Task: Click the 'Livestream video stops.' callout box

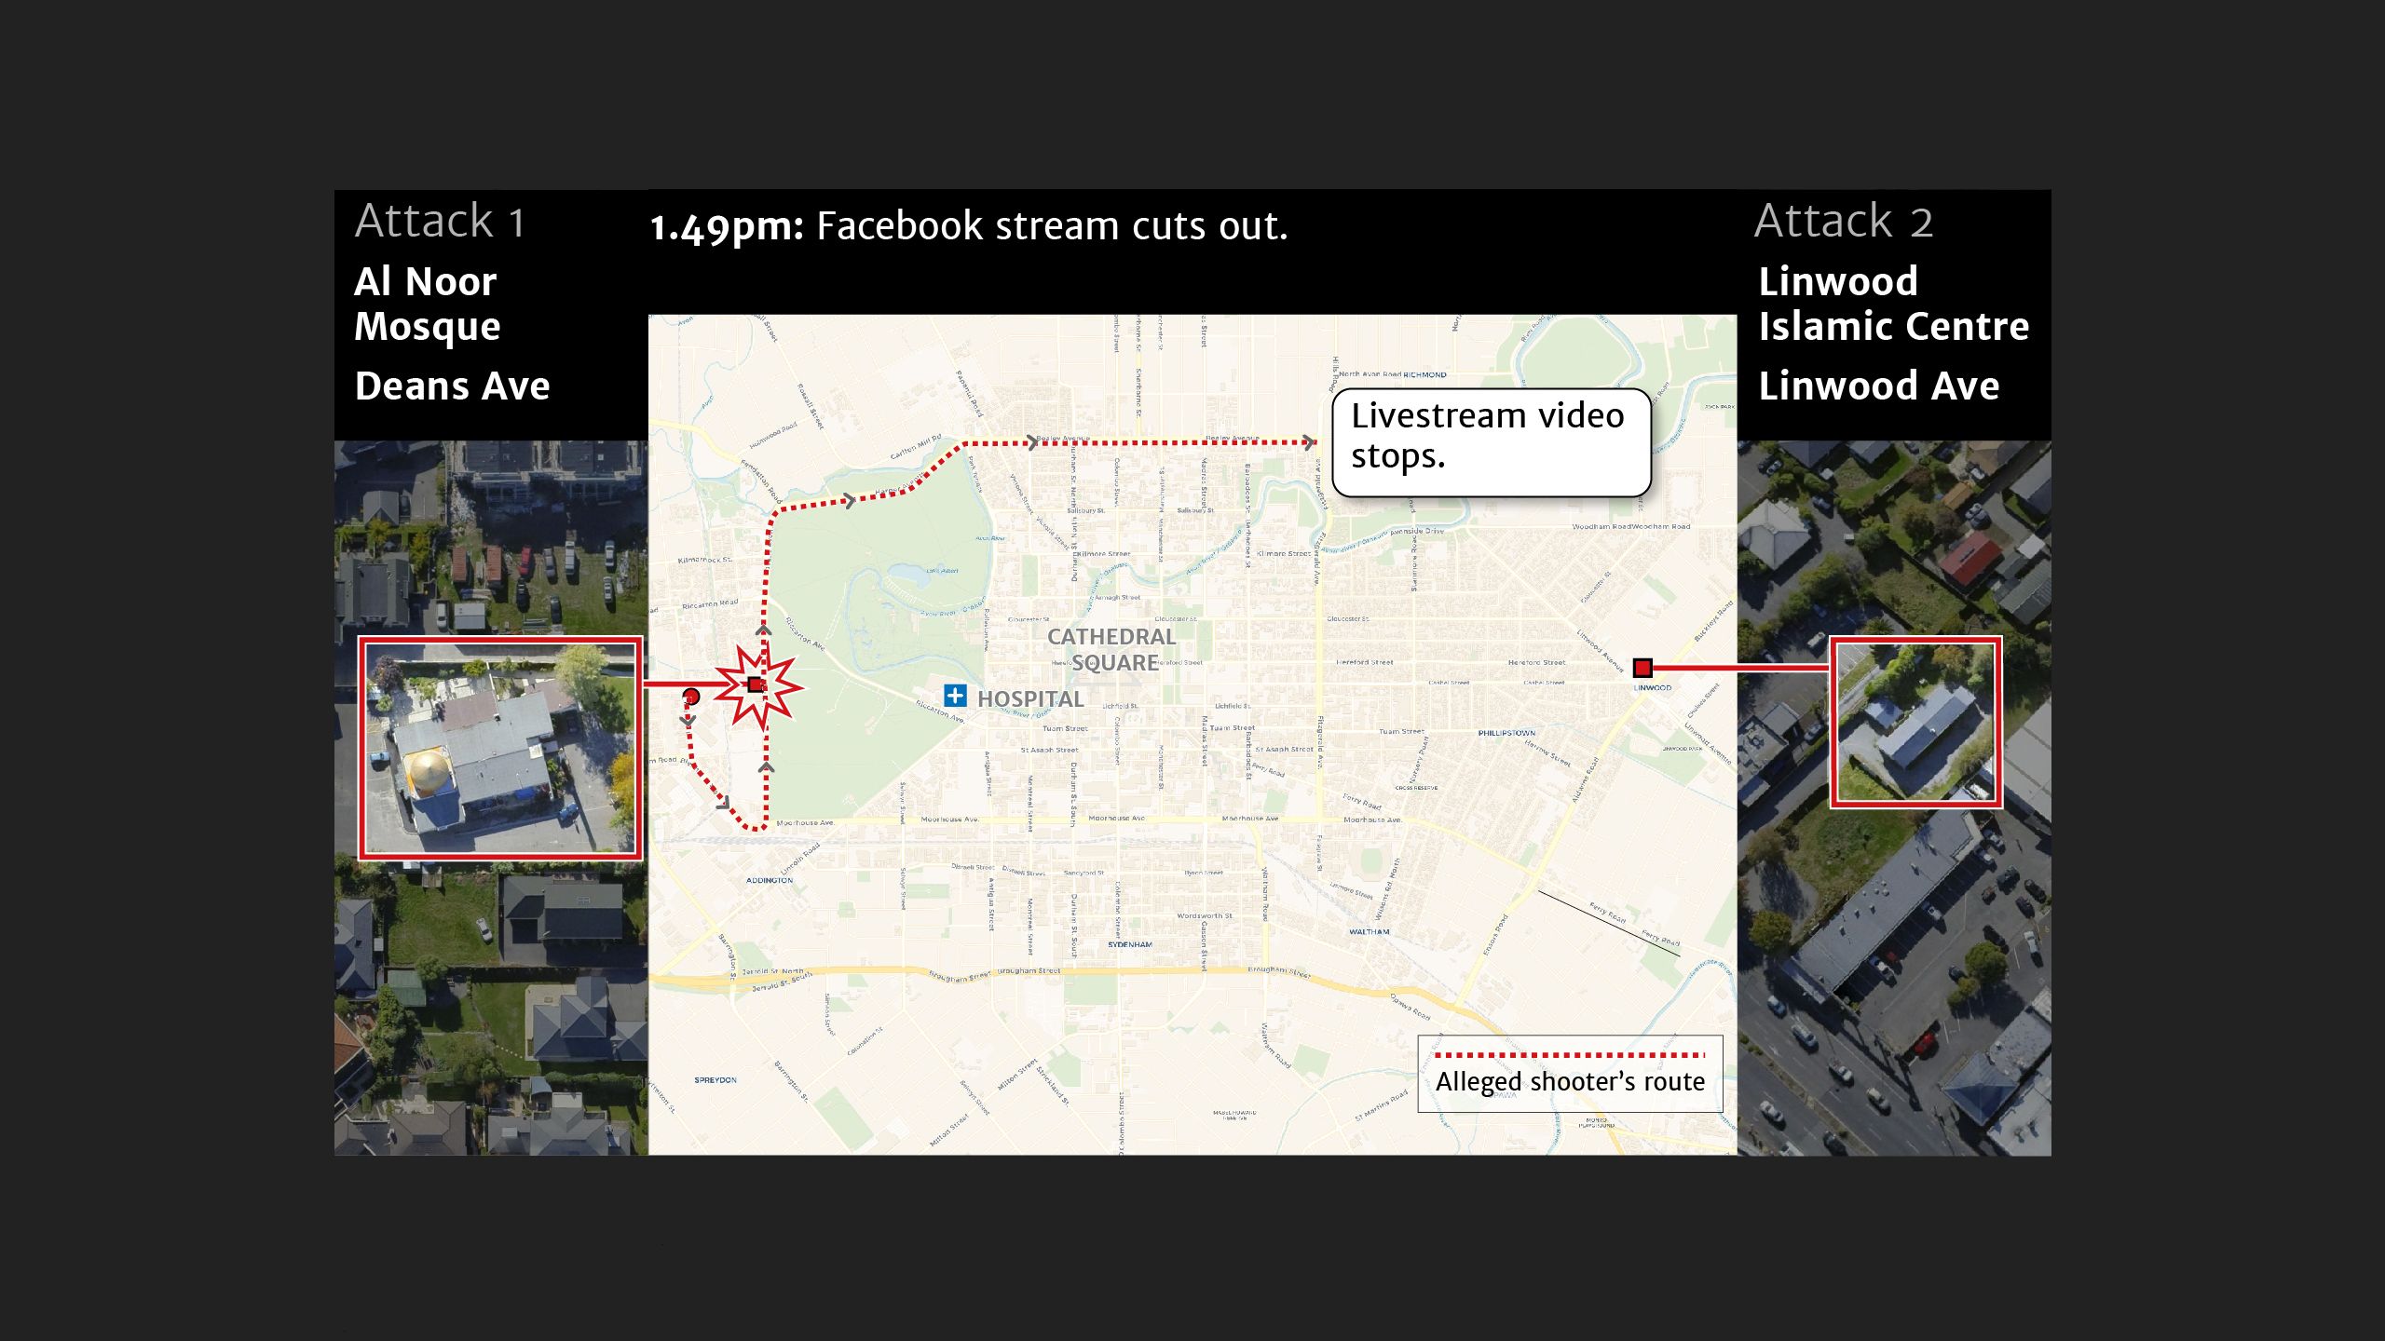Action: [x=1491, y=442]
